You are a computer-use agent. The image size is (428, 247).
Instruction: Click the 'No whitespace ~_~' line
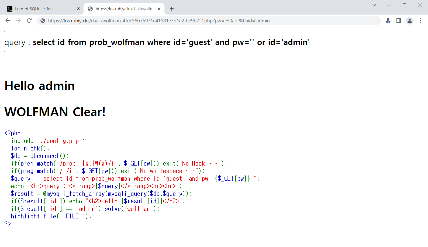tap(108, 171)
